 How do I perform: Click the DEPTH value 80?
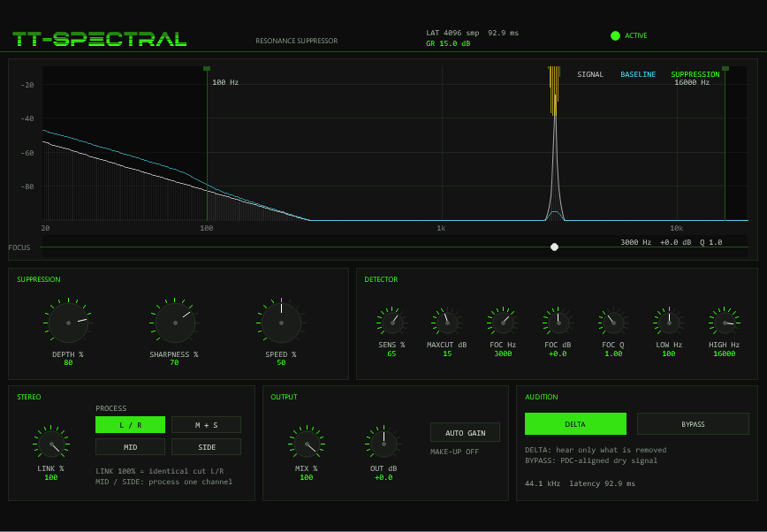69,362
